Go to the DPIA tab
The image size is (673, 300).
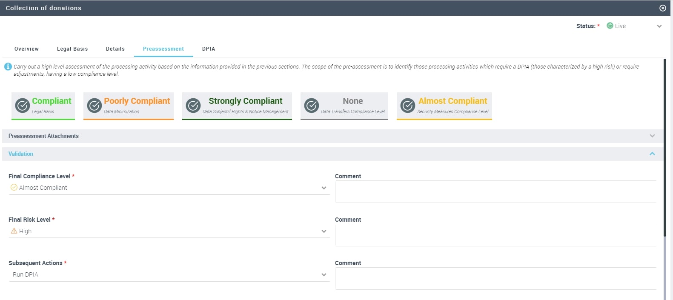[209, 49]
